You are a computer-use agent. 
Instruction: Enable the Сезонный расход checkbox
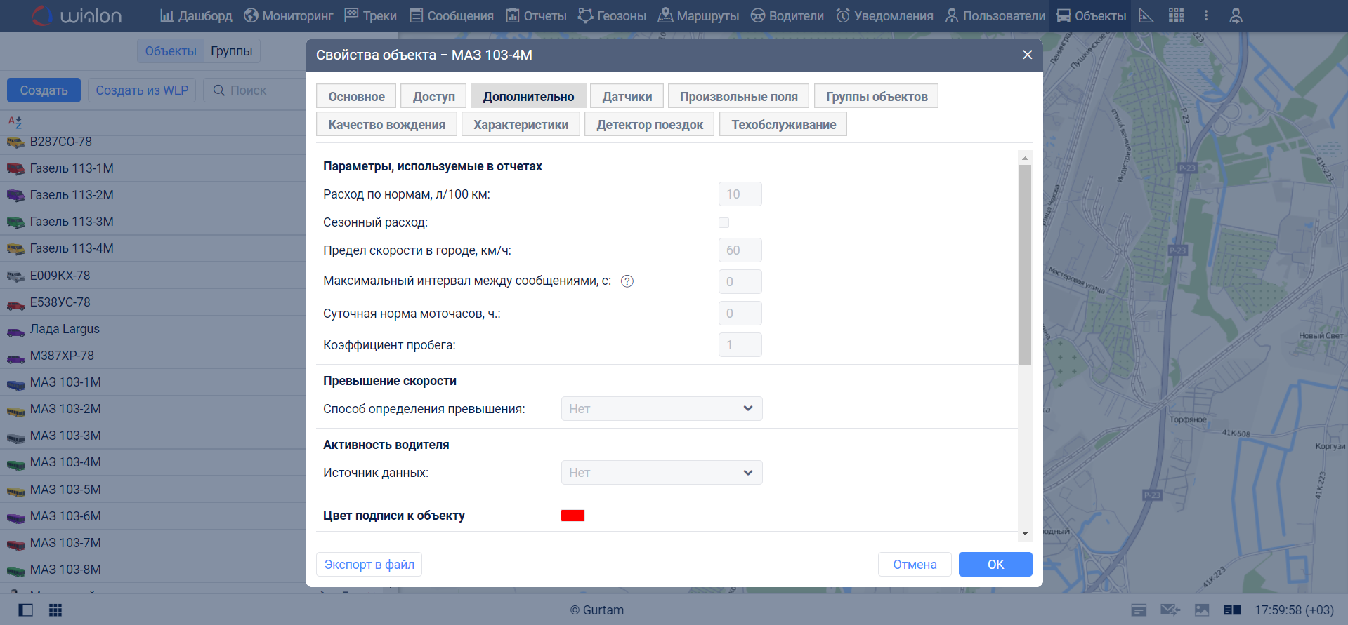point(724,222)
